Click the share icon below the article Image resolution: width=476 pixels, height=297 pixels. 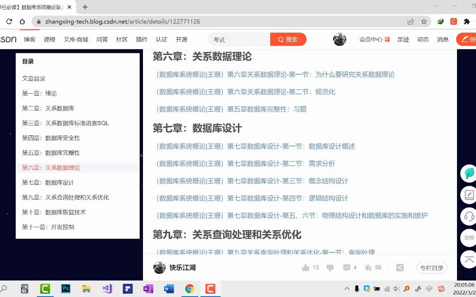[x=400, y=267]
